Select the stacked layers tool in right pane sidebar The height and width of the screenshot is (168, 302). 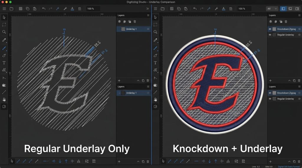[155, 106]
